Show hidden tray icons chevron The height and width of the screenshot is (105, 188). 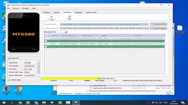[149, 102]
